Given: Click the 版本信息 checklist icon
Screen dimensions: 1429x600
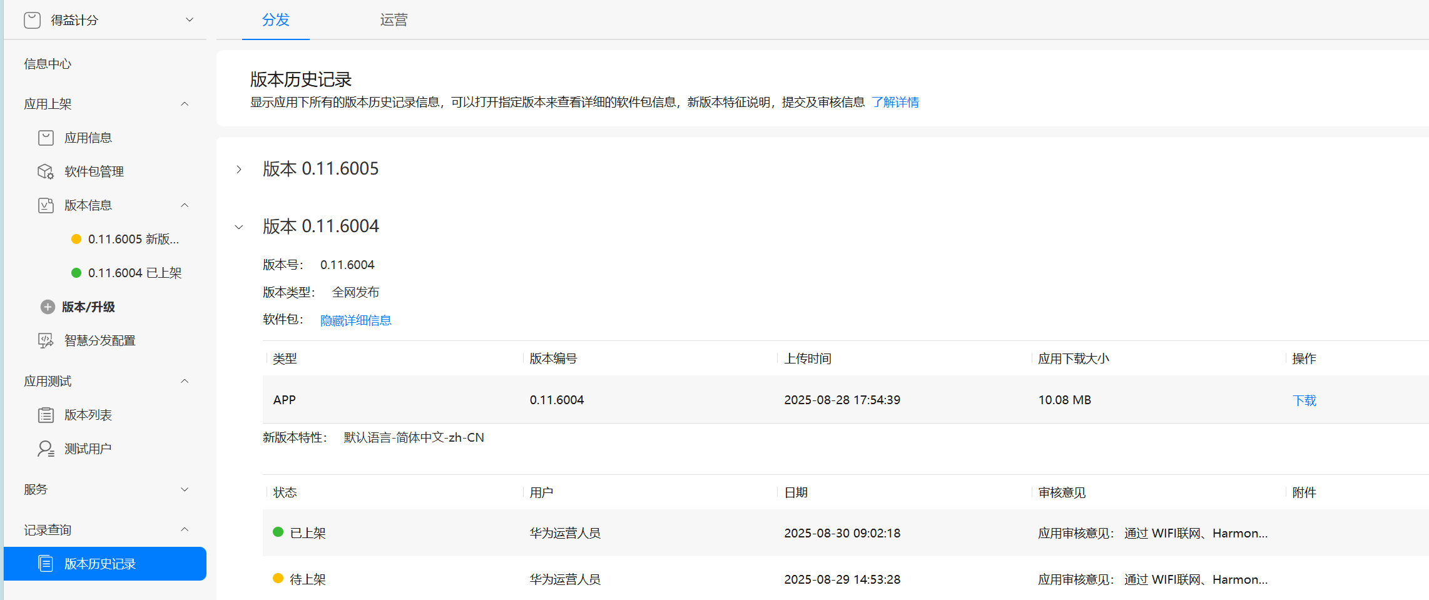Looking at the screenshot, I should (x=46, y=205).
